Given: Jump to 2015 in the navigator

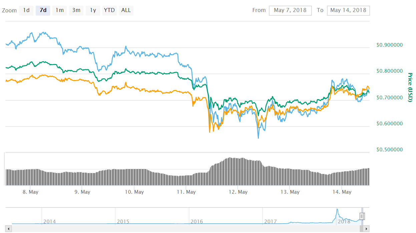Looking at the screenshot, I should pyautogui.click(x=123, y=221).
